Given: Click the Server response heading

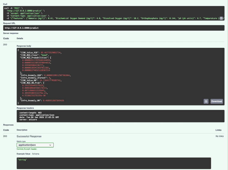Looking at the screenshot, I should [x=11, y=33].
